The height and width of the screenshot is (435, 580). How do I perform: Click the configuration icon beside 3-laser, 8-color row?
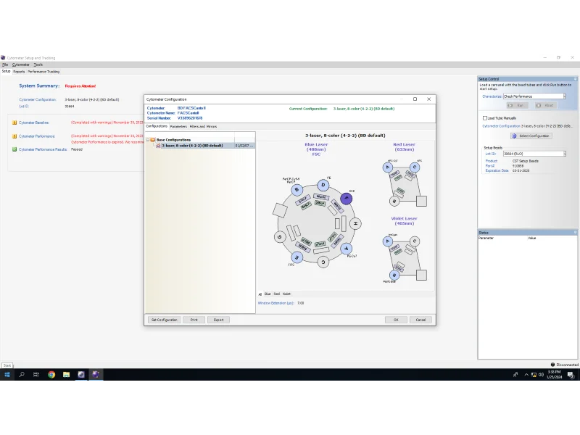pyautogui.click(x=158, y=146)
